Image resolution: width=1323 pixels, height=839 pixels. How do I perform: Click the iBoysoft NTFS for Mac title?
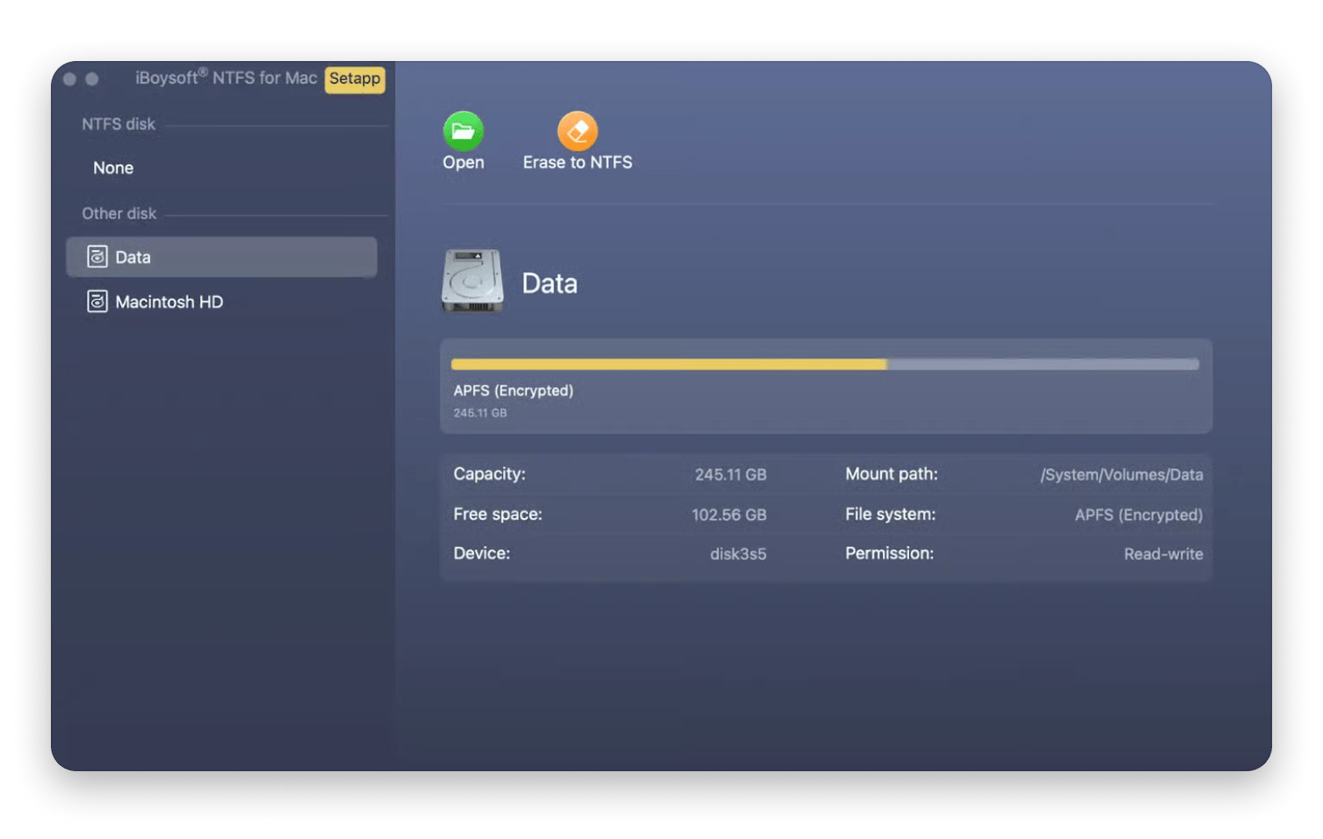226,78
